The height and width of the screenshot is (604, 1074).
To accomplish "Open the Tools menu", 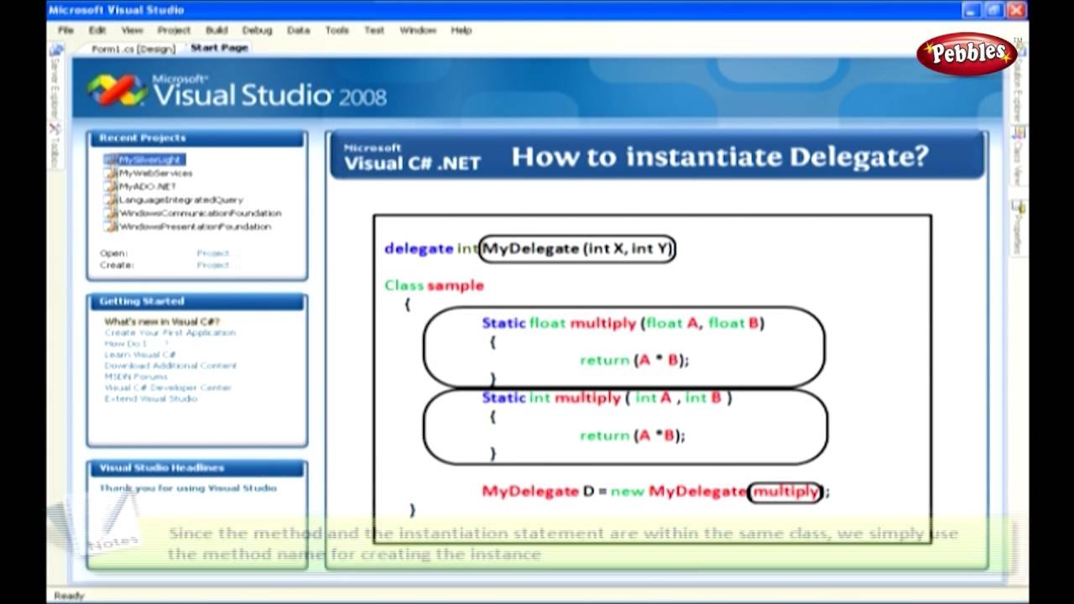I will (x=336, y=30).
